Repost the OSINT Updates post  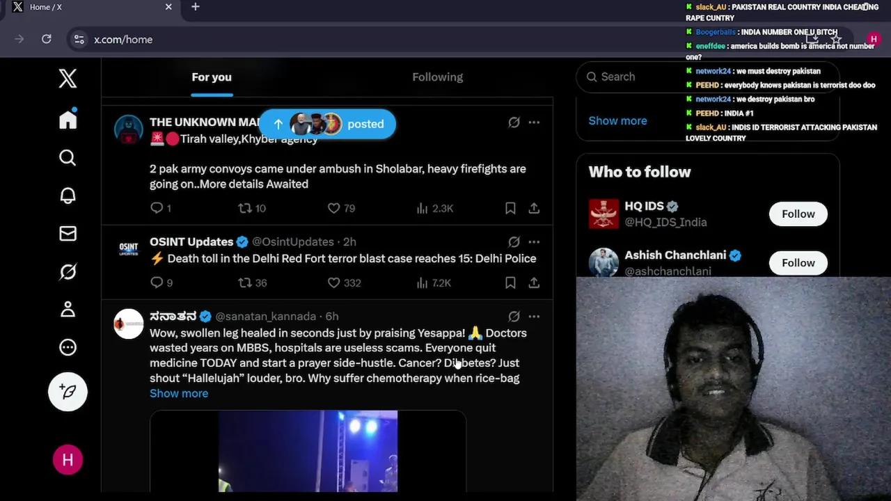click(x=252, y=283)
